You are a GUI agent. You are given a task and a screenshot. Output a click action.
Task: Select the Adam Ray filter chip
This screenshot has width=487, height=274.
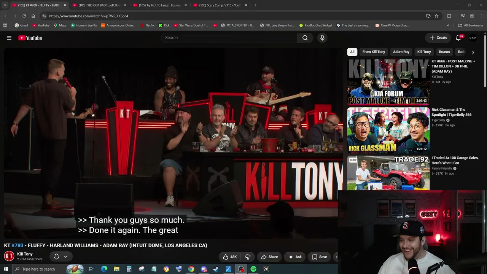(401, 52)
